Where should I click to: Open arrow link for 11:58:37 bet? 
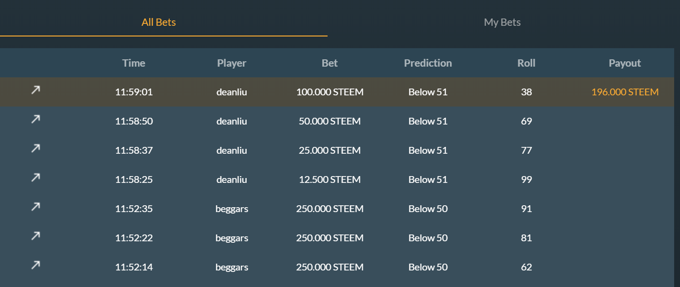coord(36,148)
